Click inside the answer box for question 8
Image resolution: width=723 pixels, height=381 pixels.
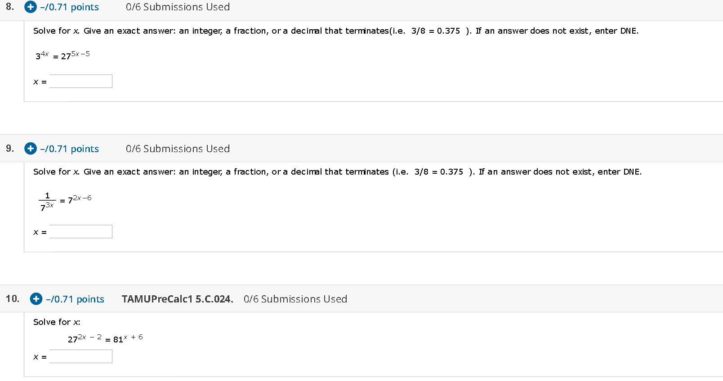pyautogui.click(x=80, y=81)
